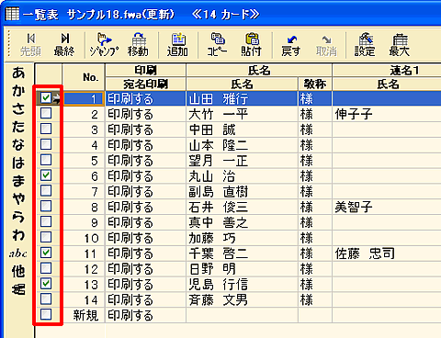Select the た index tab
Viewport: 441px width, 338px height.
[18, 127]
